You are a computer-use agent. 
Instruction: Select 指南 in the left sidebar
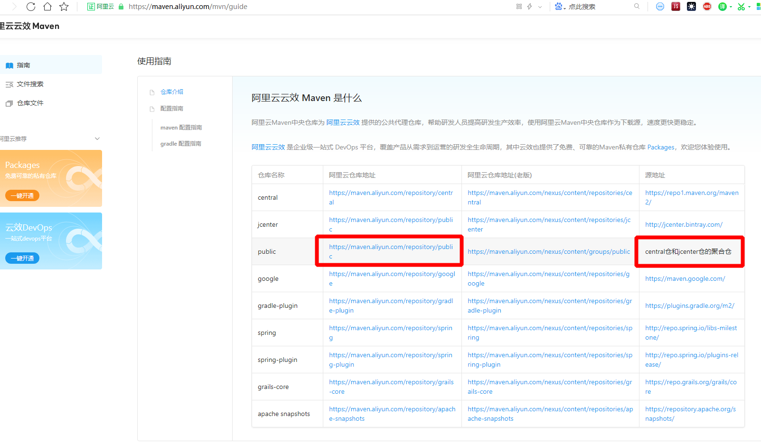(x=51, y=65)
